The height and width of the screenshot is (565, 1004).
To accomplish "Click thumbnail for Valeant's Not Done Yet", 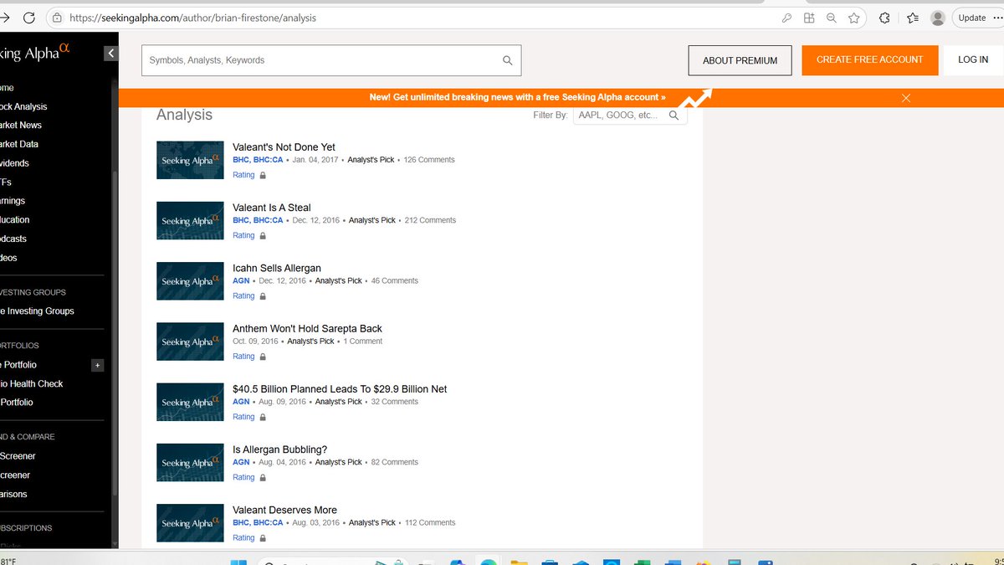I will [x=190, y=160].
